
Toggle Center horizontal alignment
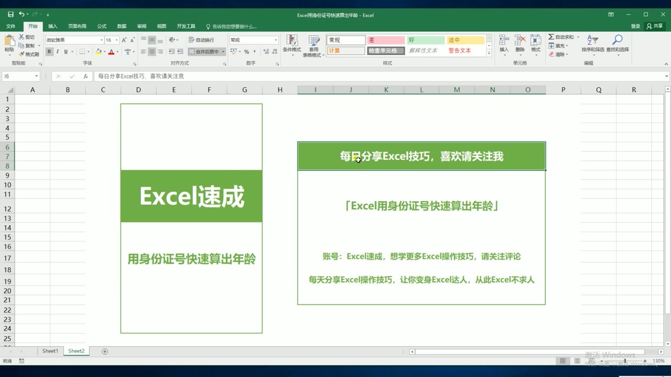(151, 51)
